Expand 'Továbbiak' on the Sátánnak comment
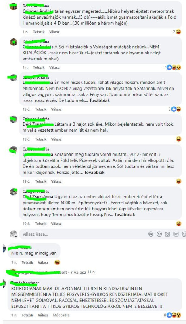The width and height of the screenshot is (186, 324). [99, 100]
